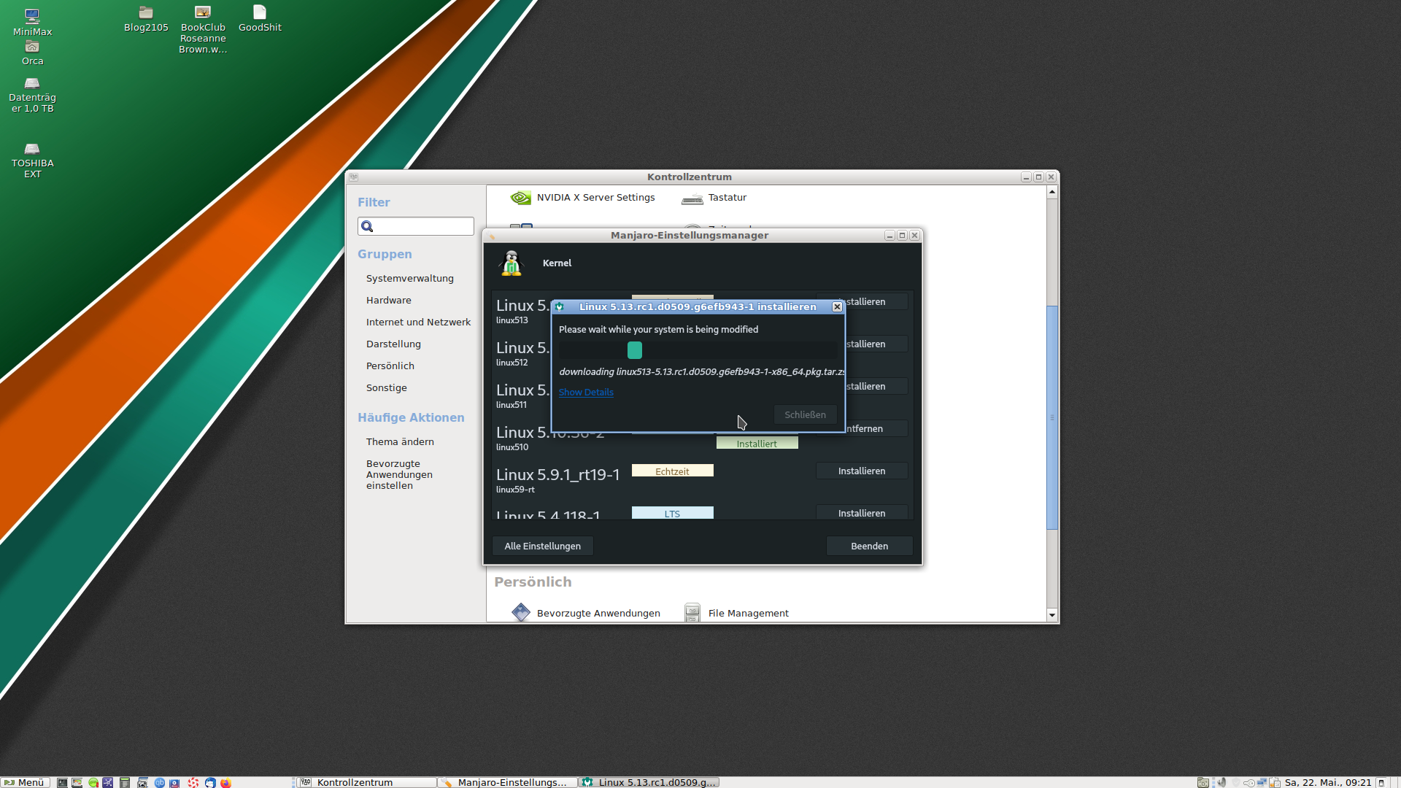
Task: Select Hardware group
Action: tap(389, 300)
